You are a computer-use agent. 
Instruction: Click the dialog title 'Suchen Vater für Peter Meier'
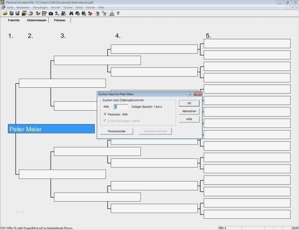pos(116,94)
